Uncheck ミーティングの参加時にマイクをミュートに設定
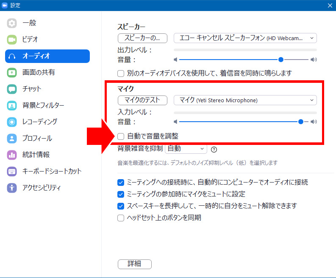This screenshot has width=336, height=278. [x=121, y=194]
